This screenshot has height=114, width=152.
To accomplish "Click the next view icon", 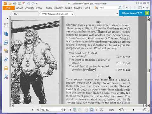I will [80, 110].
